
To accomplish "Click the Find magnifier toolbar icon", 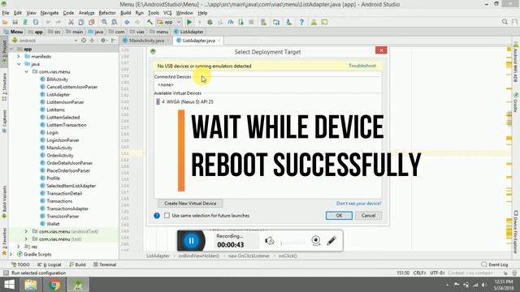I will [104, 22].
